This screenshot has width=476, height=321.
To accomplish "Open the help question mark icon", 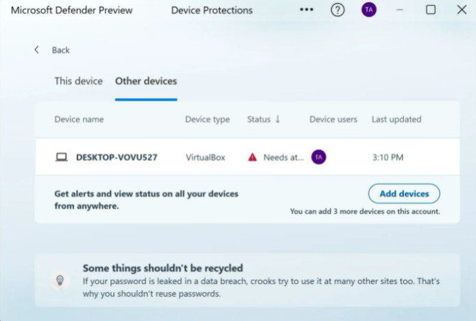I will point(337,10).
